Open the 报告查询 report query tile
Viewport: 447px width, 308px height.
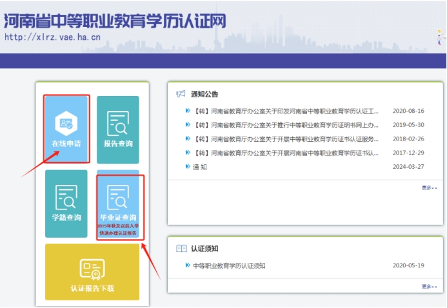pos(117,129)
